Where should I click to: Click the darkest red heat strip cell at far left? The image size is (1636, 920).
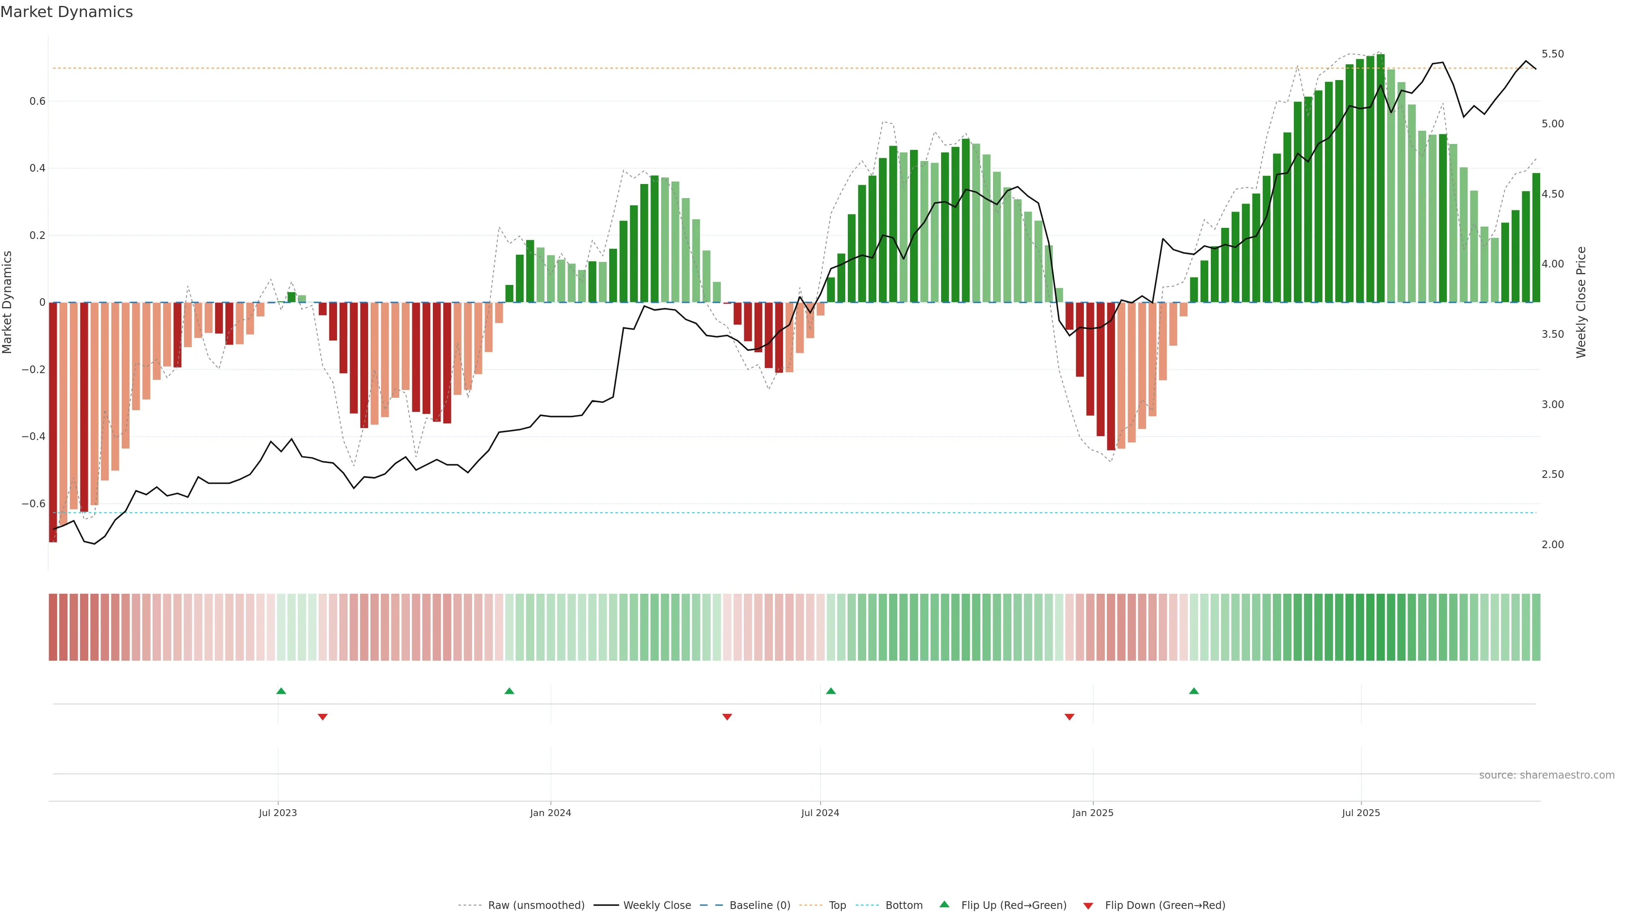[53, 627]
